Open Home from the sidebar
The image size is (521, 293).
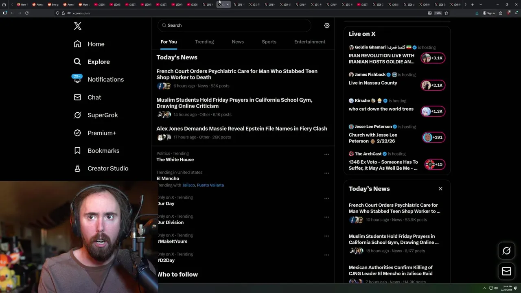89,44
